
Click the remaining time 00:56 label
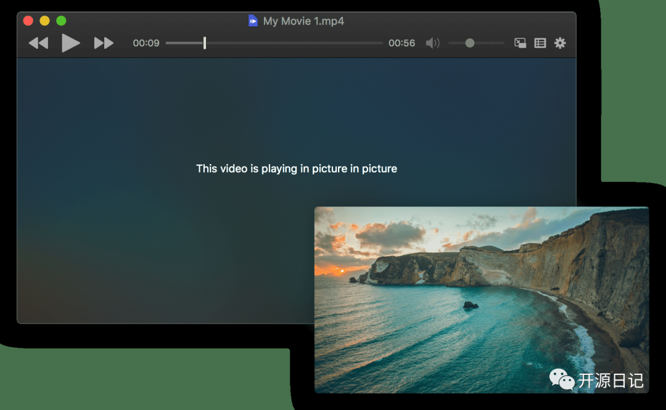click(402, 43)
